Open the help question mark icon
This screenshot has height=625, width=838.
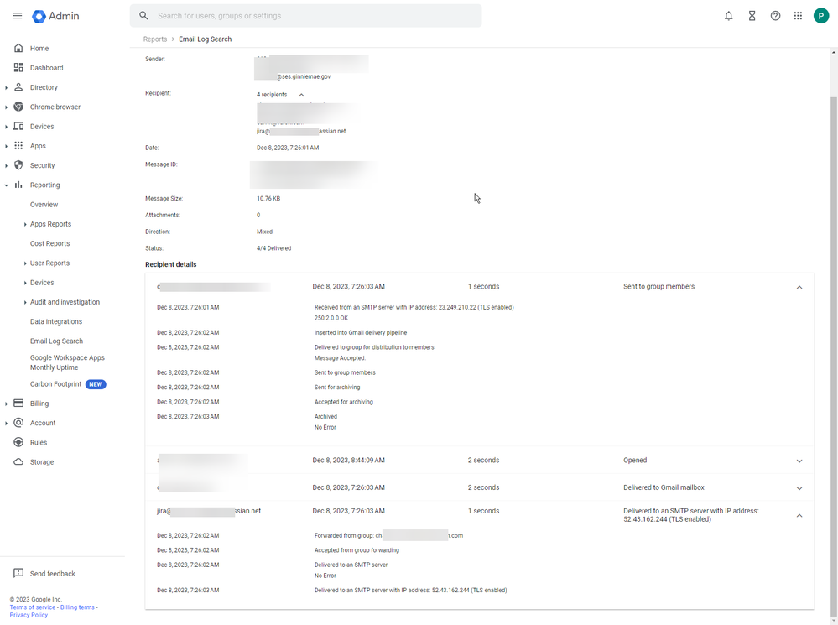(x=775, y=16)
